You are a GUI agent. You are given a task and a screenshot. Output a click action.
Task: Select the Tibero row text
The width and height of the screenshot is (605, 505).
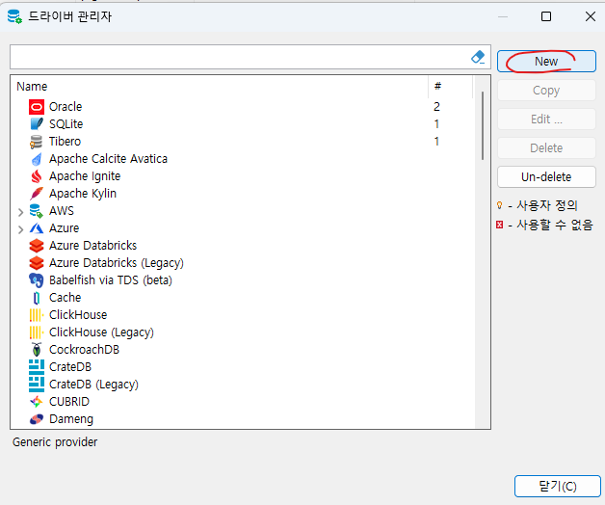(x=65, y=142)
